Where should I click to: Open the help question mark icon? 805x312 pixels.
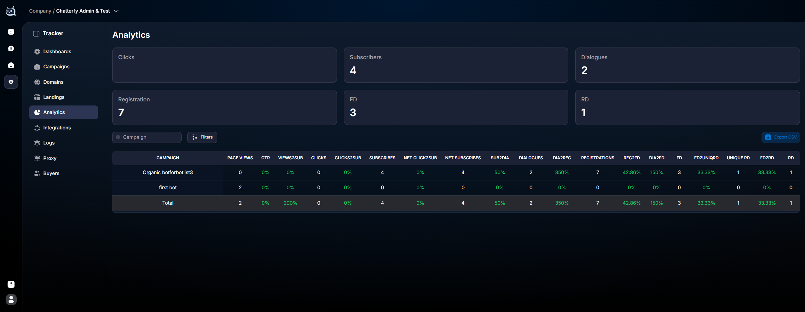pos(11,284)
